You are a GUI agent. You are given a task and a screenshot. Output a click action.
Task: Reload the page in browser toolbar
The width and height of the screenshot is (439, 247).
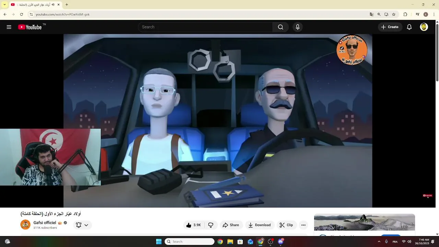tap(21, 14)
